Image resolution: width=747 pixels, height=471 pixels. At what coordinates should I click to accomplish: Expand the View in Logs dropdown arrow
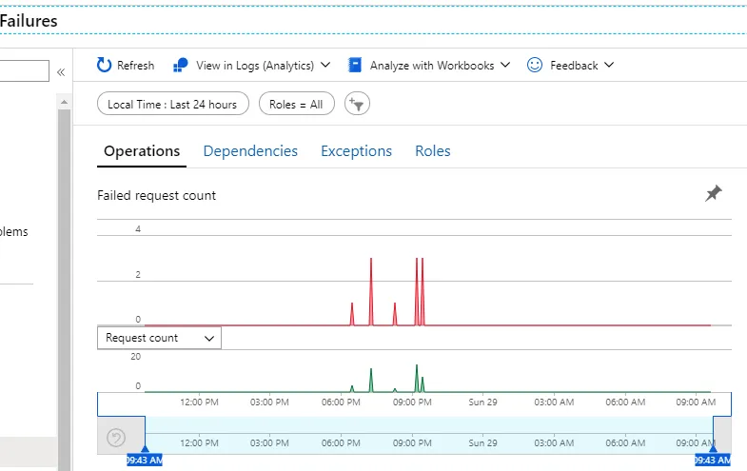pyautogui.click(x=325, y=65)
